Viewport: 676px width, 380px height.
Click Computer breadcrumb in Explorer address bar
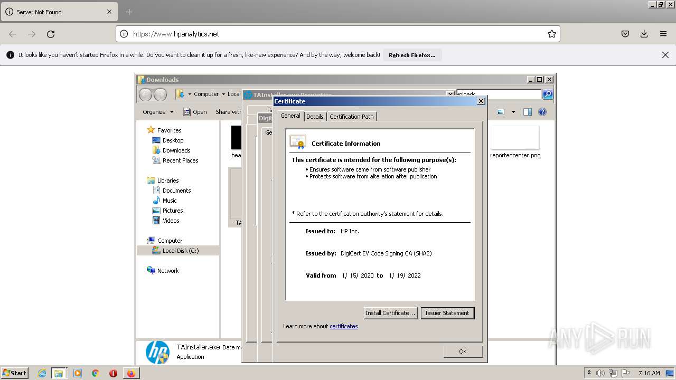tap(206, 94)
